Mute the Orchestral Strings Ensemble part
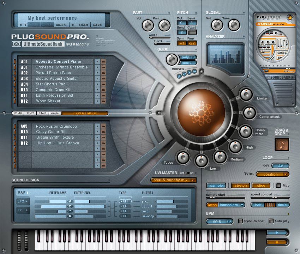300x254 pixels. (x=103, y=67)
